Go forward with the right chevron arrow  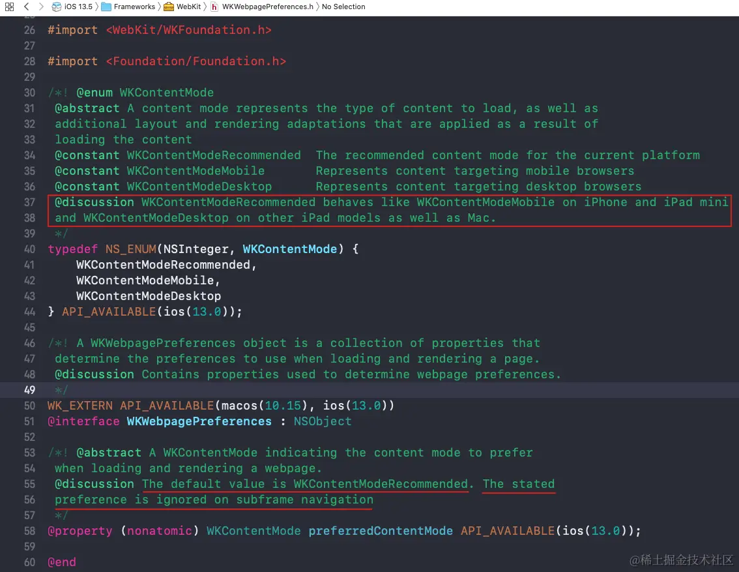41,7
